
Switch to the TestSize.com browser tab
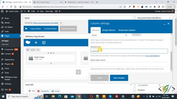tap(78, 2)
